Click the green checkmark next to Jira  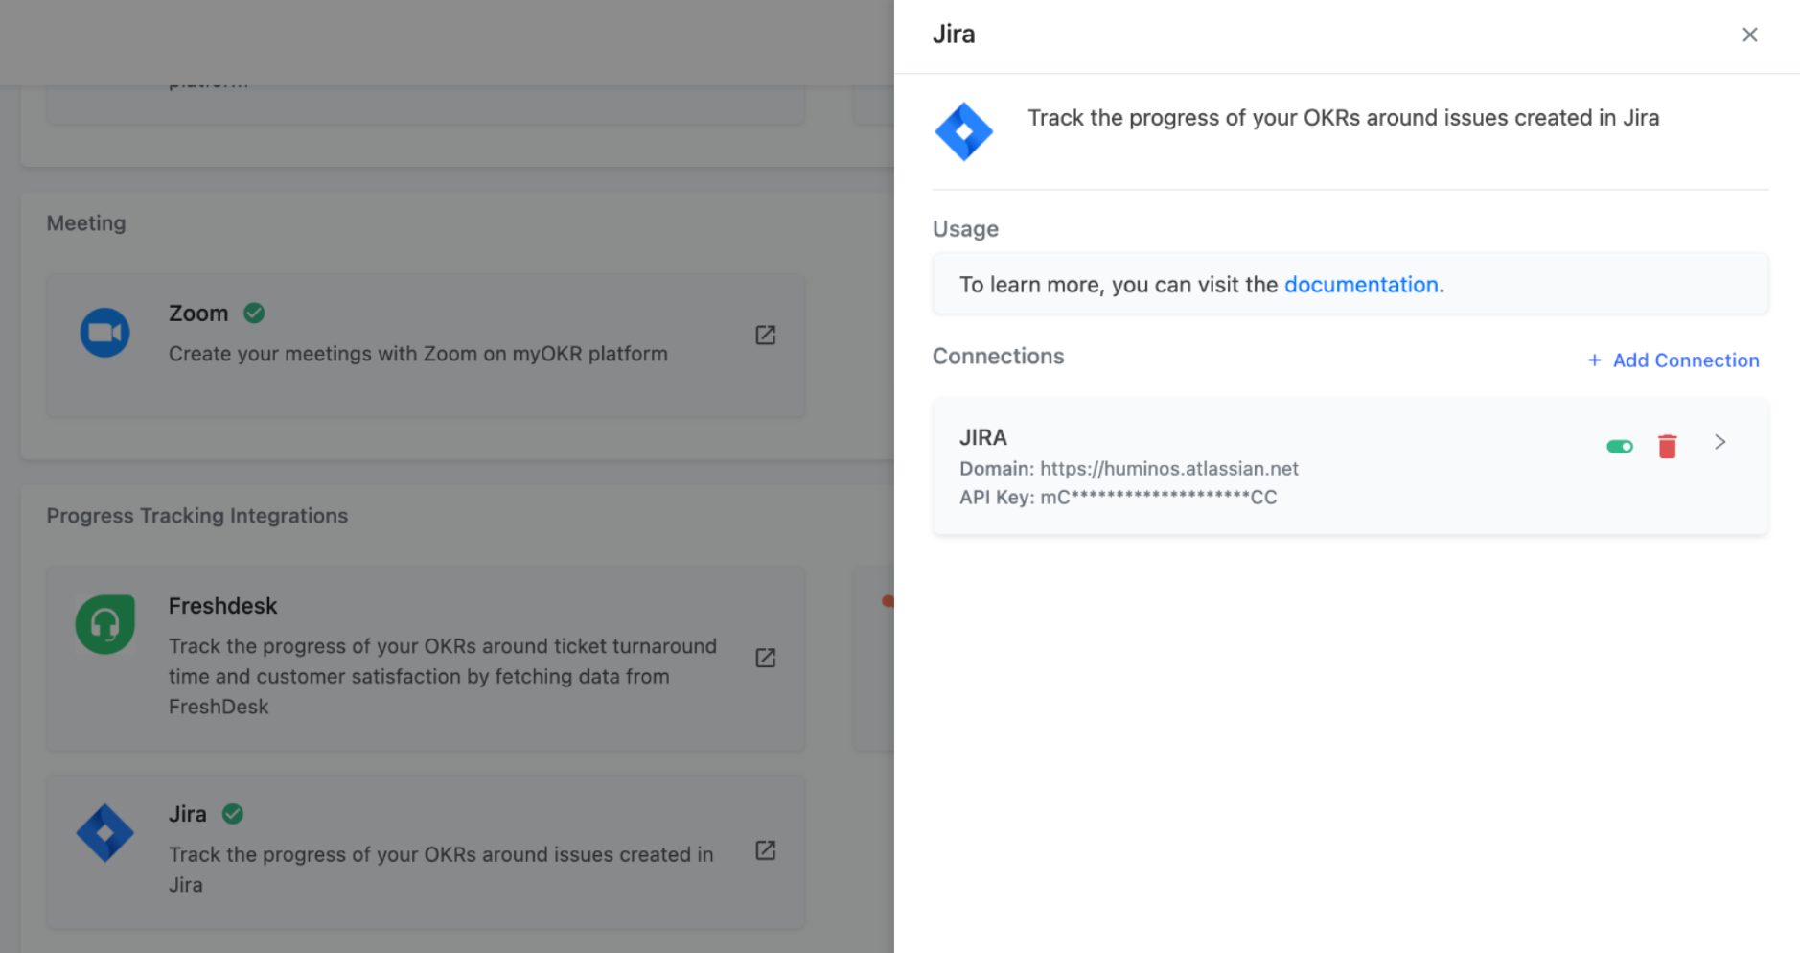click(x=233, y=814)
